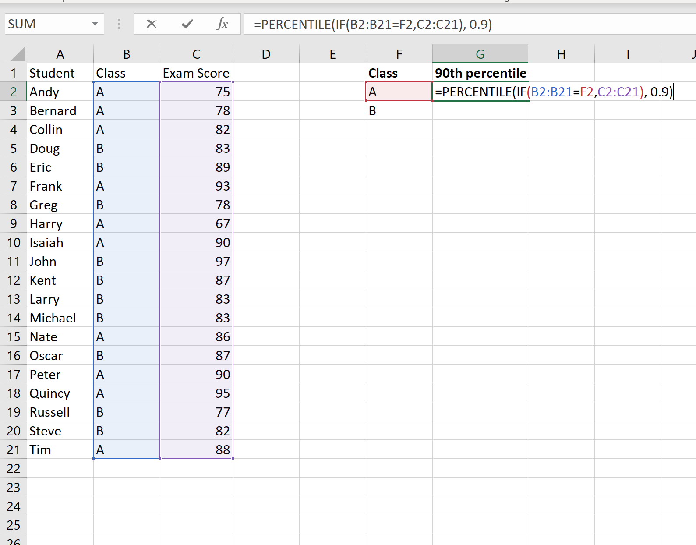
Task: Click Eric's exam score 89
Action: click(196, 167)
